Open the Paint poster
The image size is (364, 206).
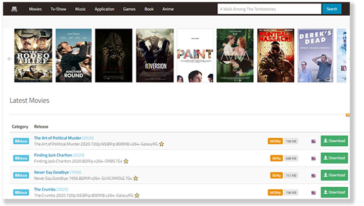point(195,55)
